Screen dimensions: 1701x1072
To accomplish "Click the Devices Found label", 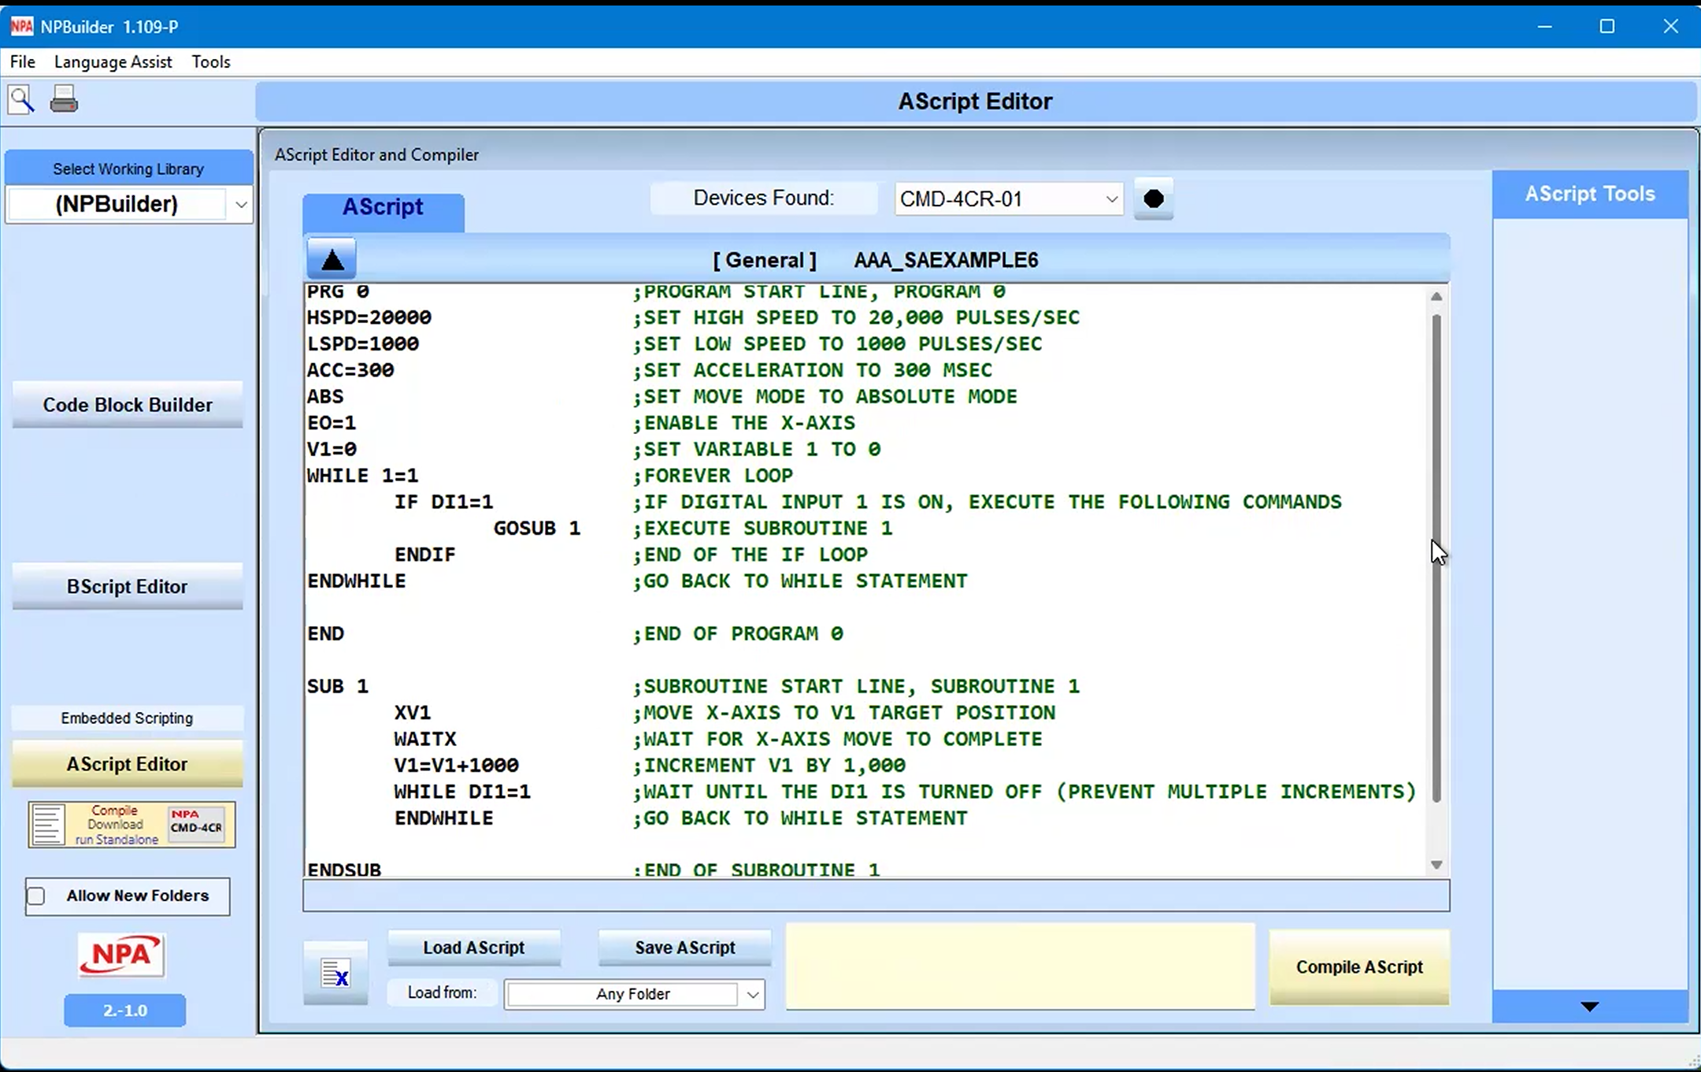I will coord(763,198).
